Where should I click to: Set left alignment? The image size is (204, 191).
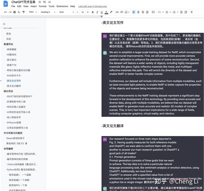coord(134,12)
